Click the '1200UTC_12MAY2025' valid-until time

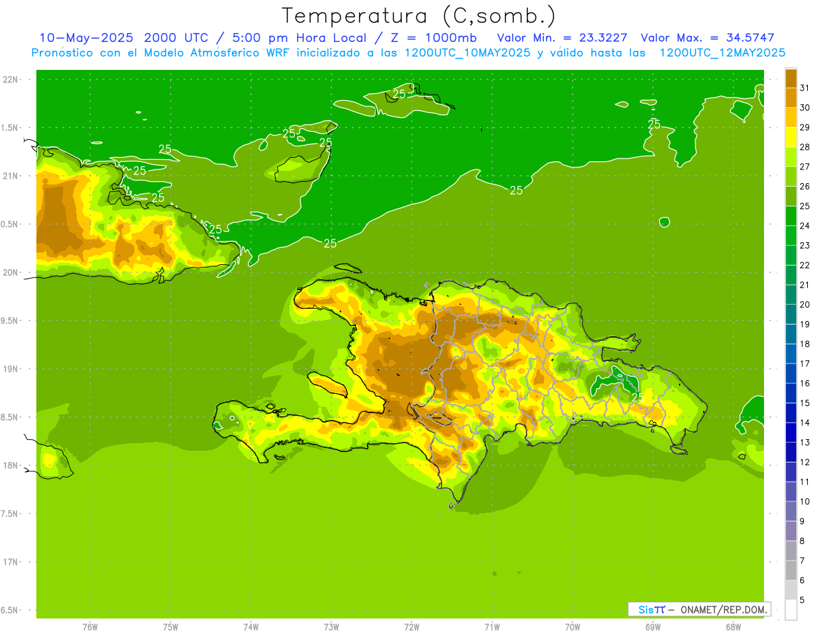tap(722, 52)
